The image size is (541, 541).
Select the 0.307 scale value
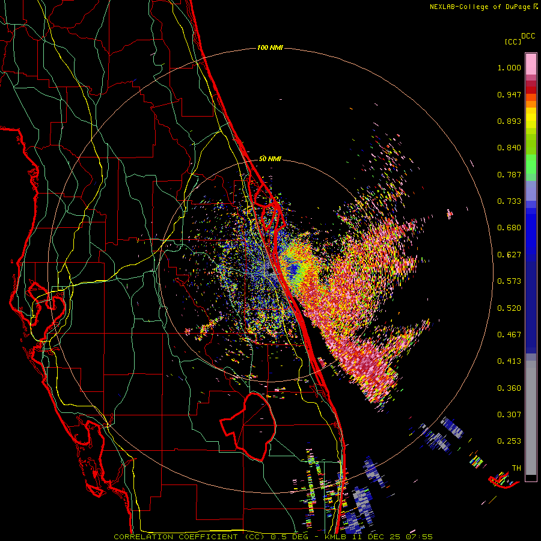(x=509, y=415)
